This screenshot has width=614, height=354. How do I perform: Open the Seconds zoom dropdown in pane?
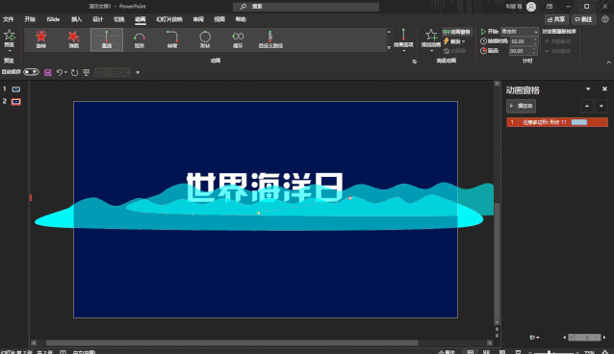coord(534,337)
